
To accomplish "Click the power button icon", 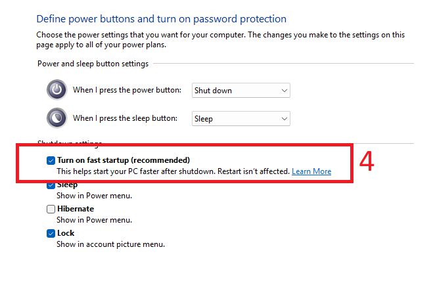I will click(x=57, y=90).
